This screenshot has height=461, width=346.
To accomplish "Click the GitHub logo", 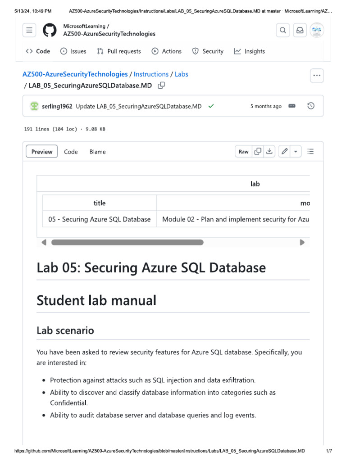I will pos(50,30).
